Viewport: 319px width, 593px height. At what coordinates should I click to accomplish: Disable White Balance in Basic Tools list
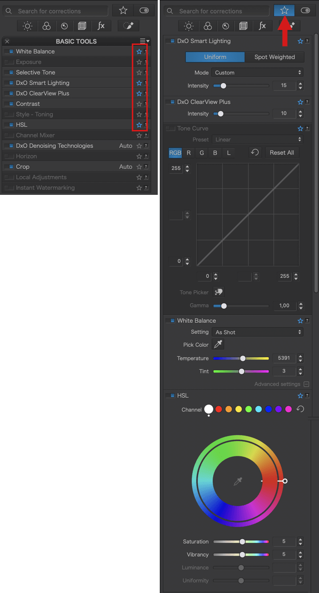pyautogui.click(x=9, y=51)
